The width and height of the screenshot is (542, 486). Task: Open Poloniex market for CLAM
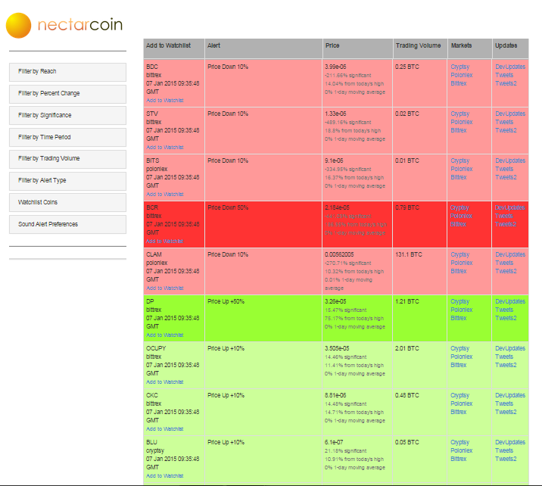coord(462,263)
